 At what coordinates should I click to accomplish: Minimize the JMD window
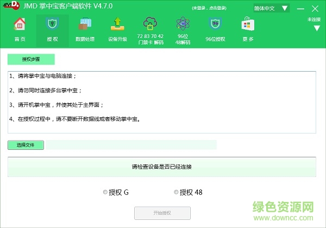tap(300, 9)
